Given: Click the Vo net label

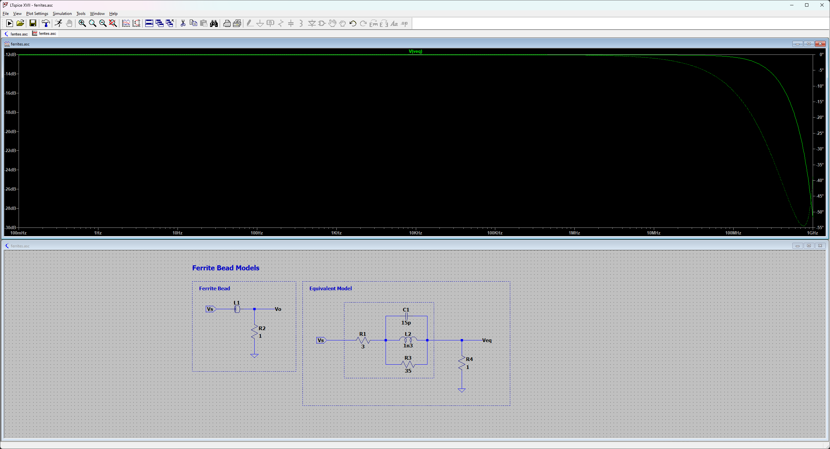Looking at the screenshot, I should pos(278,309).
